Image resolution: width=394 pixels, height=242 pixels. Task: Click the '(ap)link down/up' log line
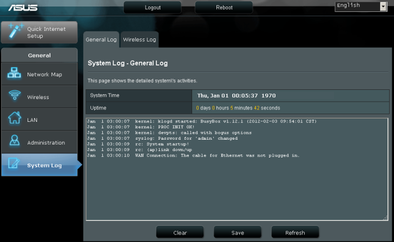point(140,150)
